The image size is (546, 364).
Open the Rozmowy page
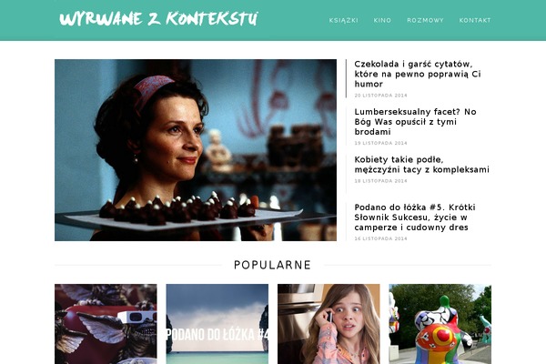click(425, 20)
